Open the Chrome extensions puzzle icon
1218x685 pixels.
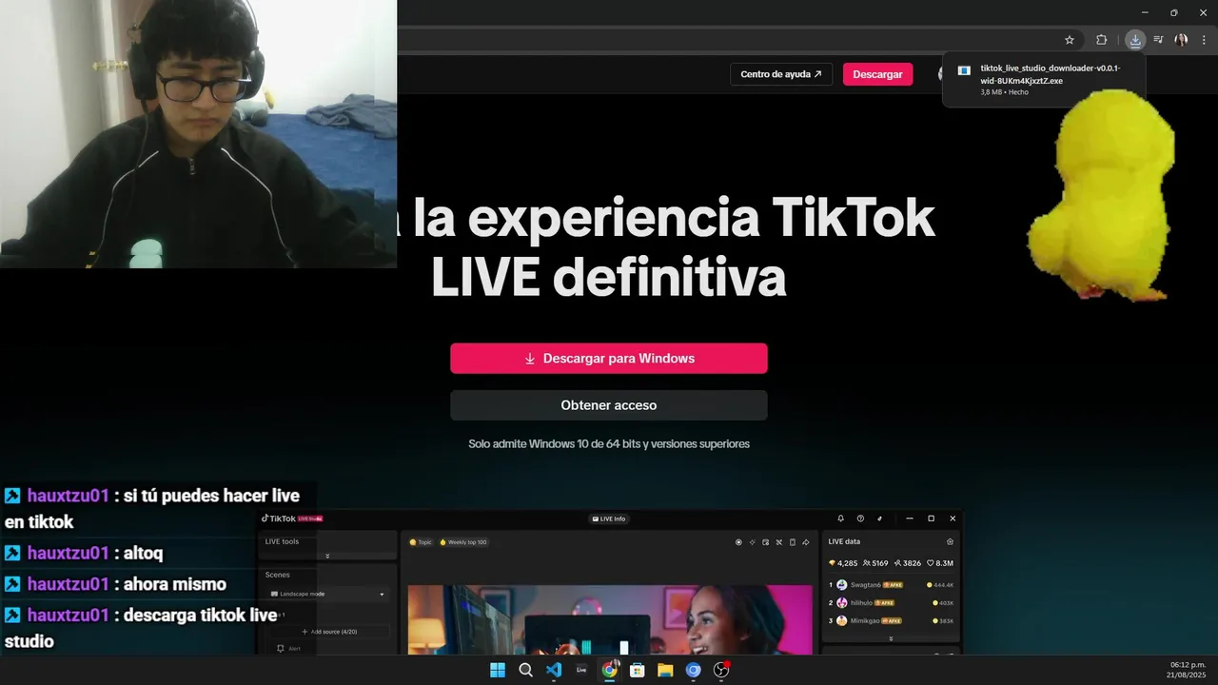point(1102,40)
